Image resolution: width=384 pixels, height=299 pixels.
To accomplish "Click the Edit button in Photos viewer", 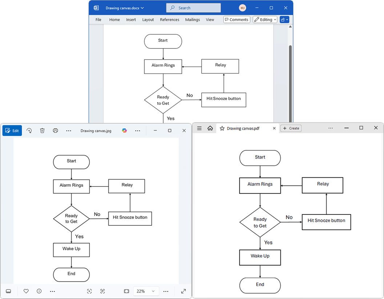I will [12, 130].
